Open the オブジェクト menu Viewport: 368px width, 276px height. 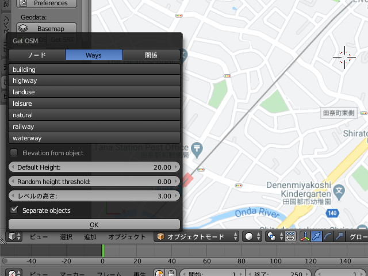127,236
